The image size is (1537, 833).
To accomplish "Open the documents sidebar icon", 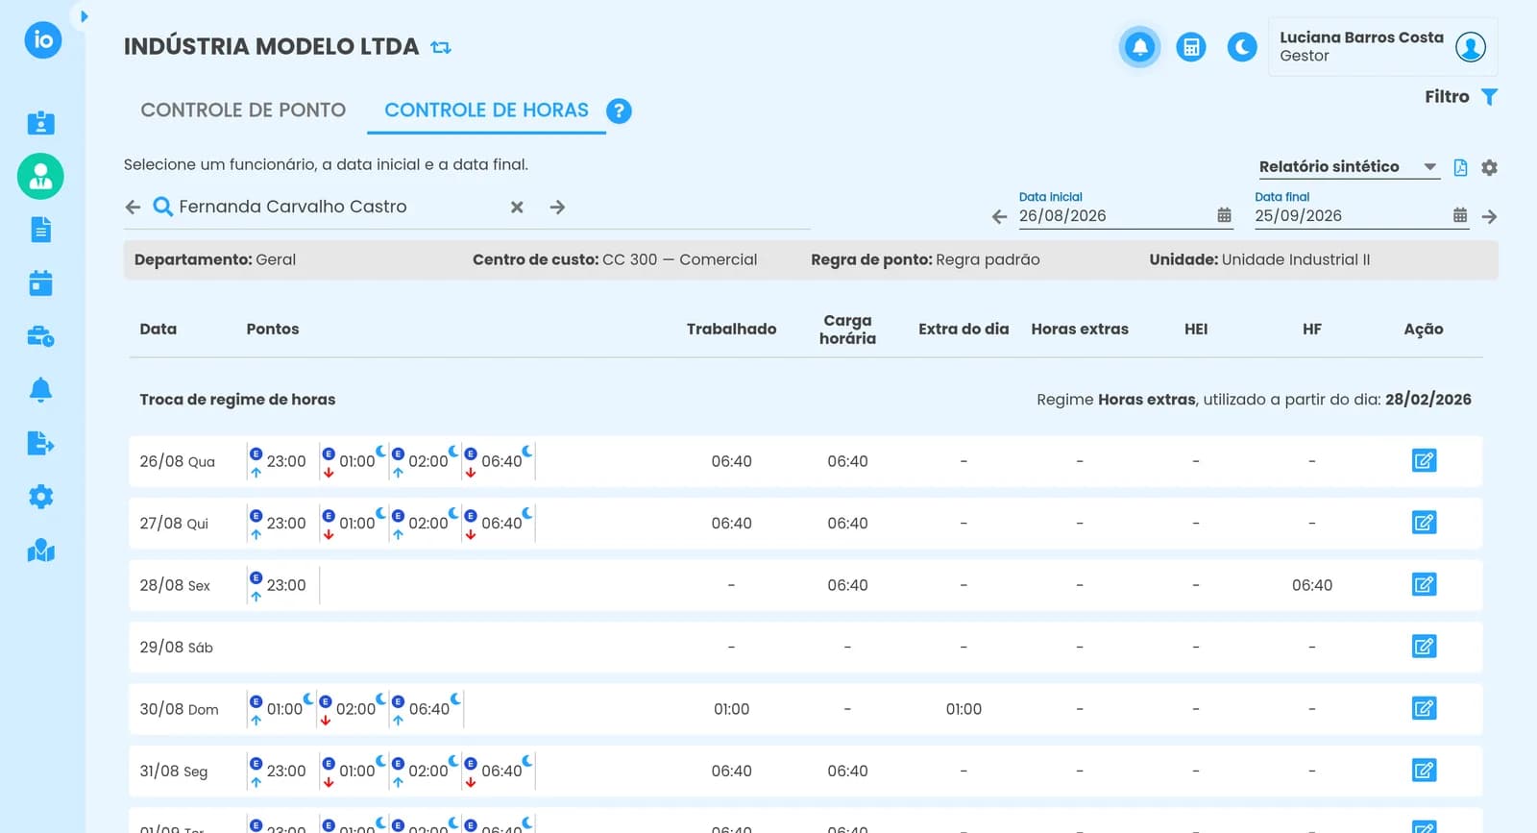I will click(40, 230).
